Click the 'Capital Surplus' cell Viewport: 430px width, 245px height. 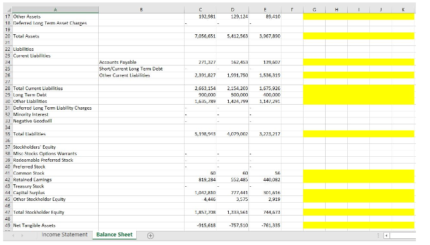click(x=55, y=193)
